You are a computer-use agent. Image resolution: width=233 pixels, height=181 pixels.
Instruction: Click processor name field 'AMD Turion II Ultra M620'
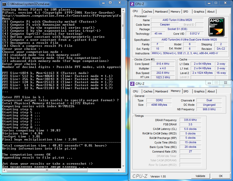177,20
